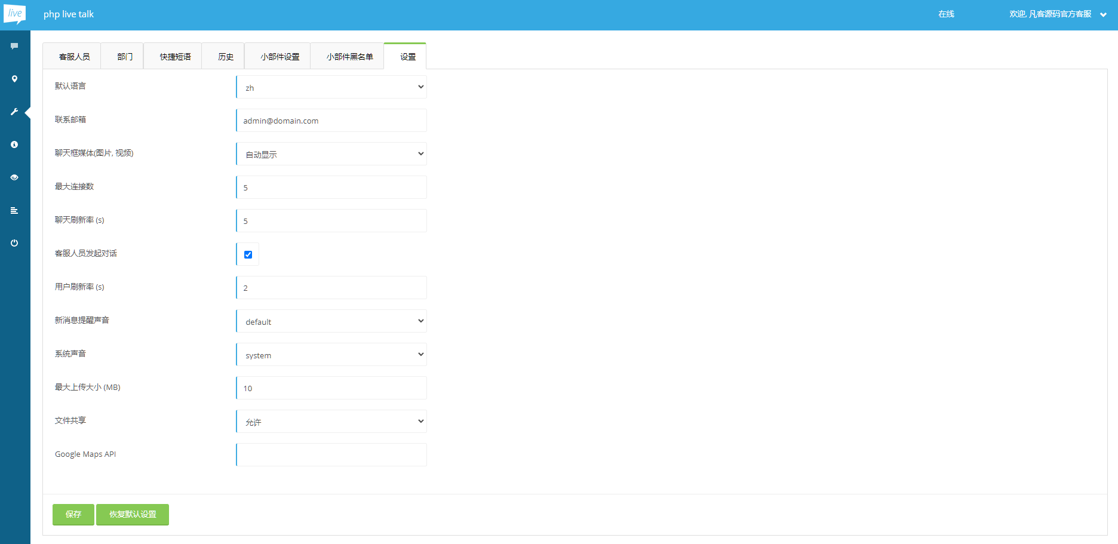This screenshot has height=544, width=1118.
Task: Open the chat bubble sidebar icon
Action: (14, 46)
